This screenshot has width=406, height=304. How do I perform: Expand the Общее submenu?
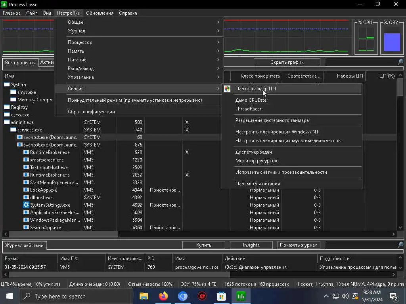click(138, 22)
